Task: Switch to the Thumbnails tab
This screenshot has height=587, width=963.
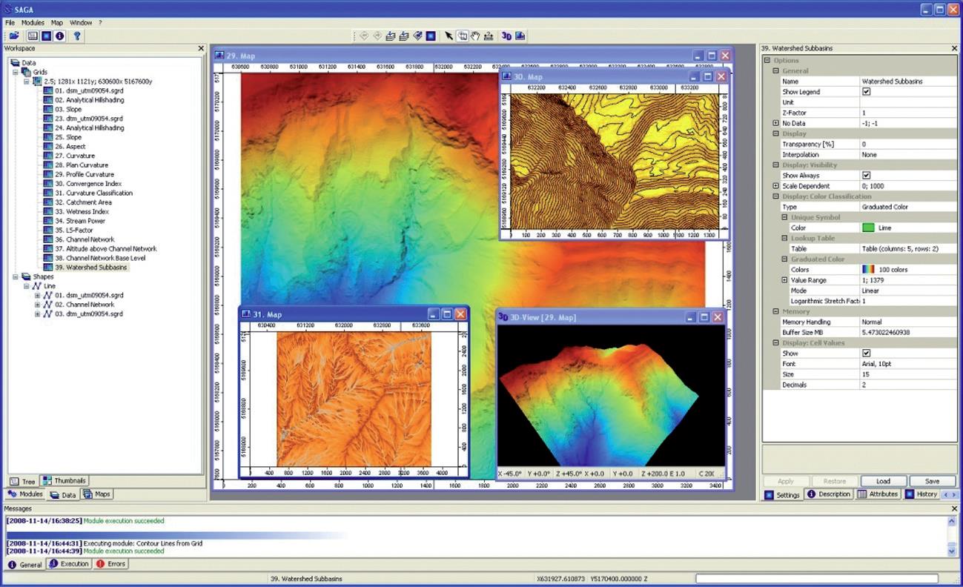Action: [64, 481]
